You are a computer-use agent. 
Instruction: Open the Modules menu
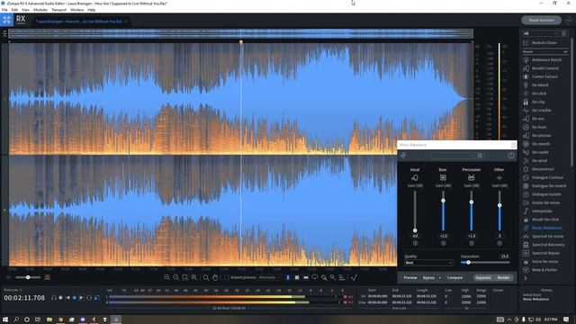pos(40,10)
